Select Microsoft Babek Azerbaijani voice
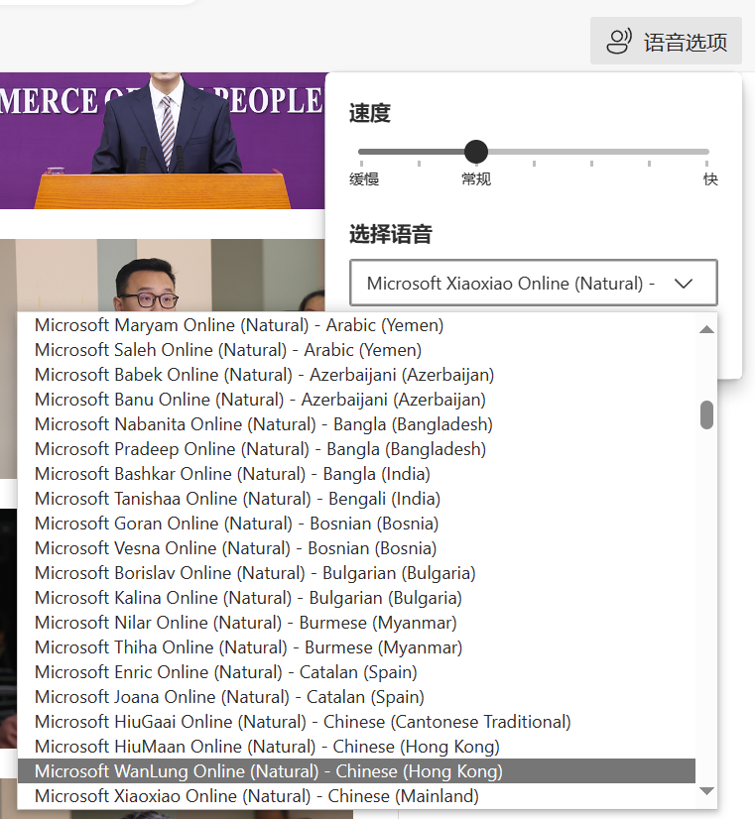 [x=356, y=375]
